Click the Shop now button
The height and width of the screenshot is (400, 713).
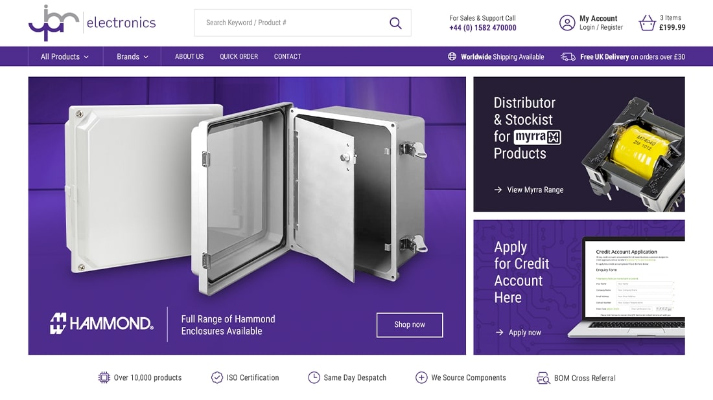click(410, 325)
